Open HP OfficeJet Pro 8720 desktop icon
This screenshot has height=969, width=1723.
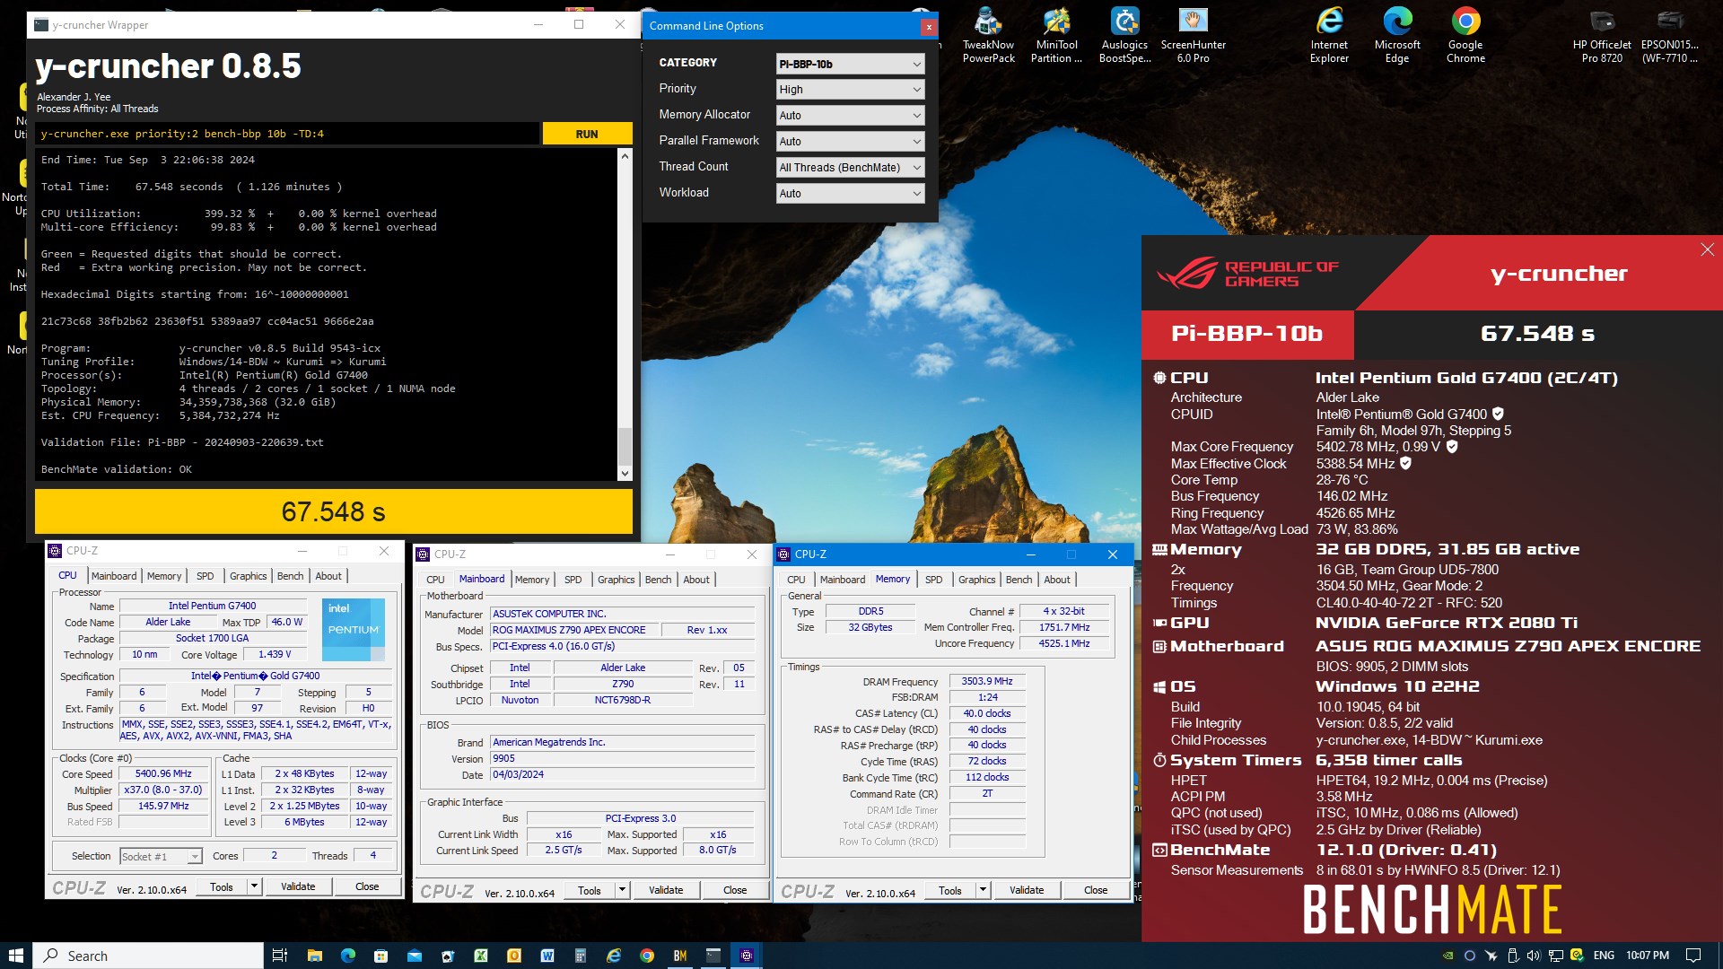coord(1602,36)
